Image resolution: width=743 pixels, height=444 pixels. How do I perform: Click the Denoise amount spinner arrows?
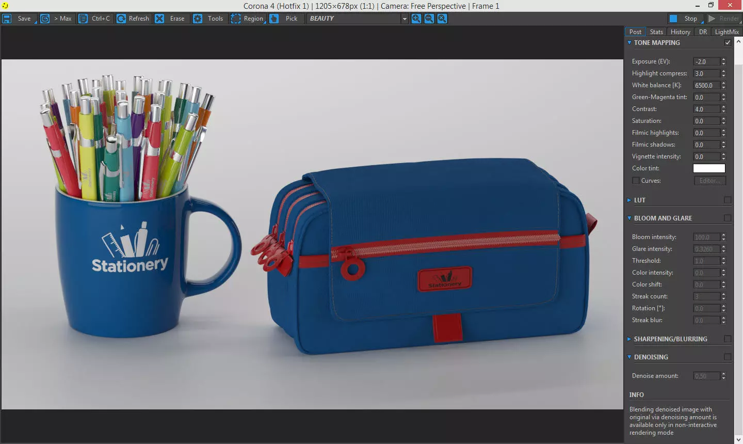tap(723, 376)
